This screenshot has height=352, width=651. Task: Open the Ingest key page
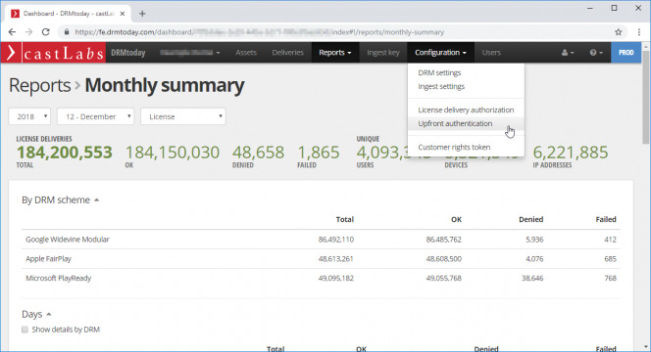tap(382, 53)
